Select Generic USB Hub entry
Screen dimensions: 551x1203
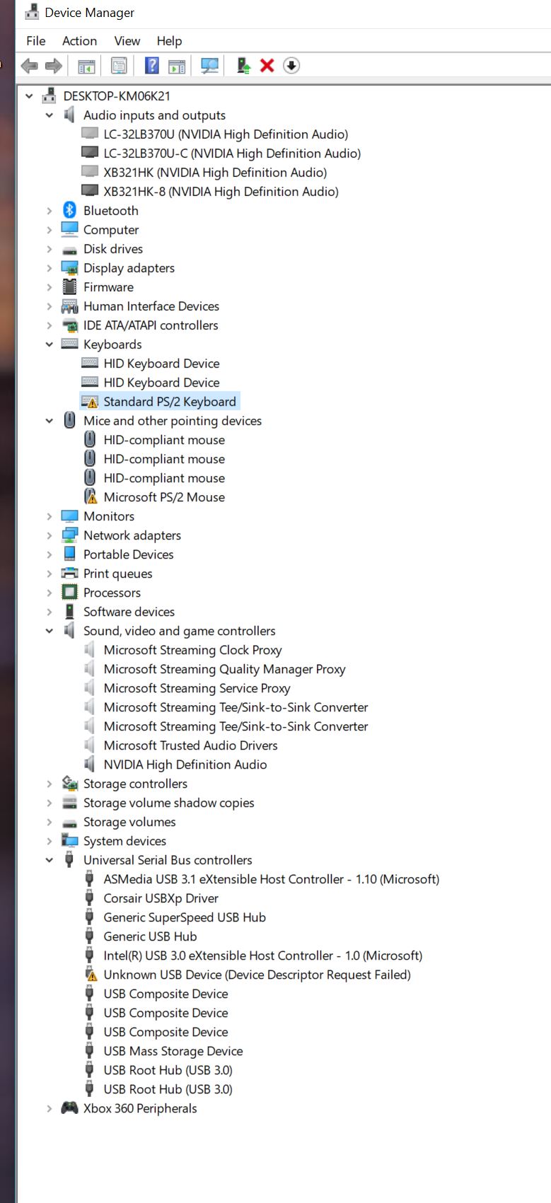coord(150,936)
